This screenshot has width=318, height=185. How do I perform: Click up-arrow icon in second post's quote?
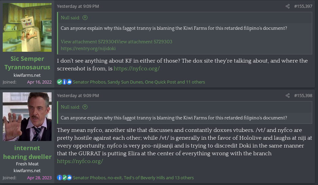85,107
